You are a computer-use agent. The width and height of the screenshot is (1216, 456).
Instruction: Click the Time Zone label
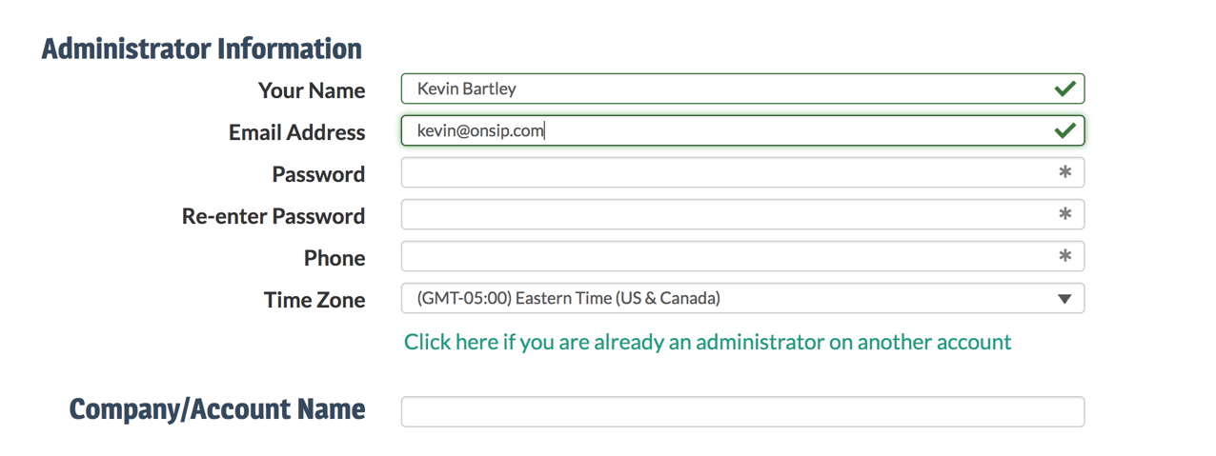(314, 300)
